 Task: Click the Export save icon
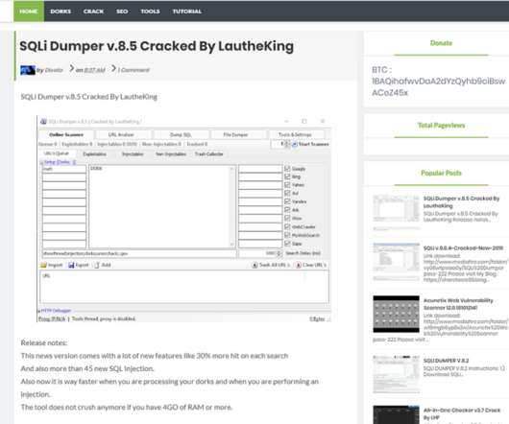click(x=71, y=265)
